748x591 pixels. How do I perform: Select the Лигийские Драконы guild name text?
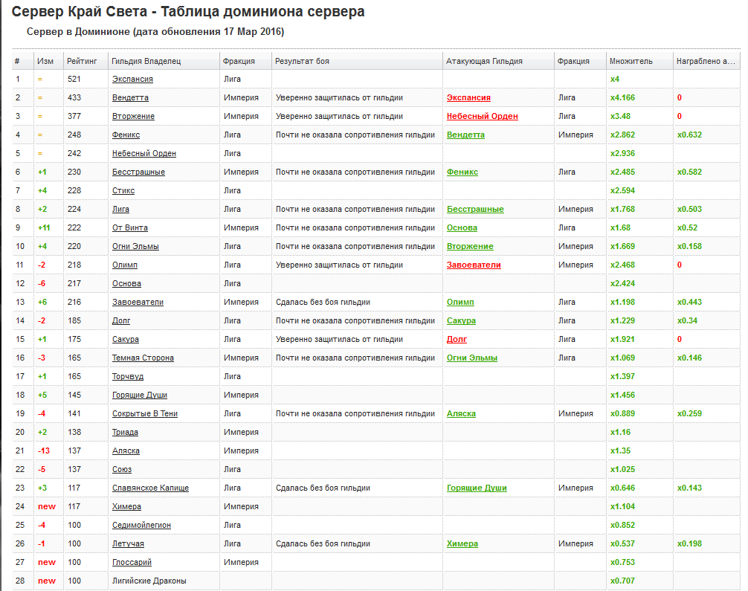tap(149, 581)
